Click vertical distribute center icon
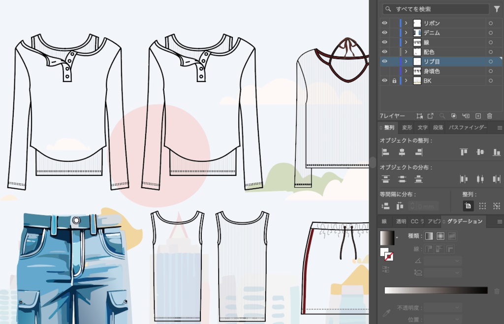This screenshot has height=324, width=504. tap(402, 179)
